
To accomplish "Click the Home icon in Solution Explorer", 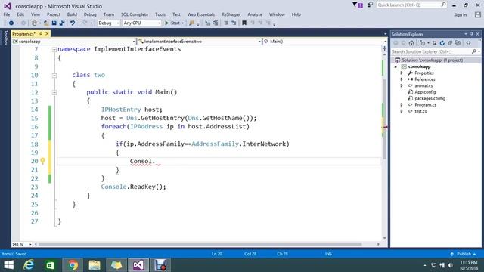I will click(411, 43).
